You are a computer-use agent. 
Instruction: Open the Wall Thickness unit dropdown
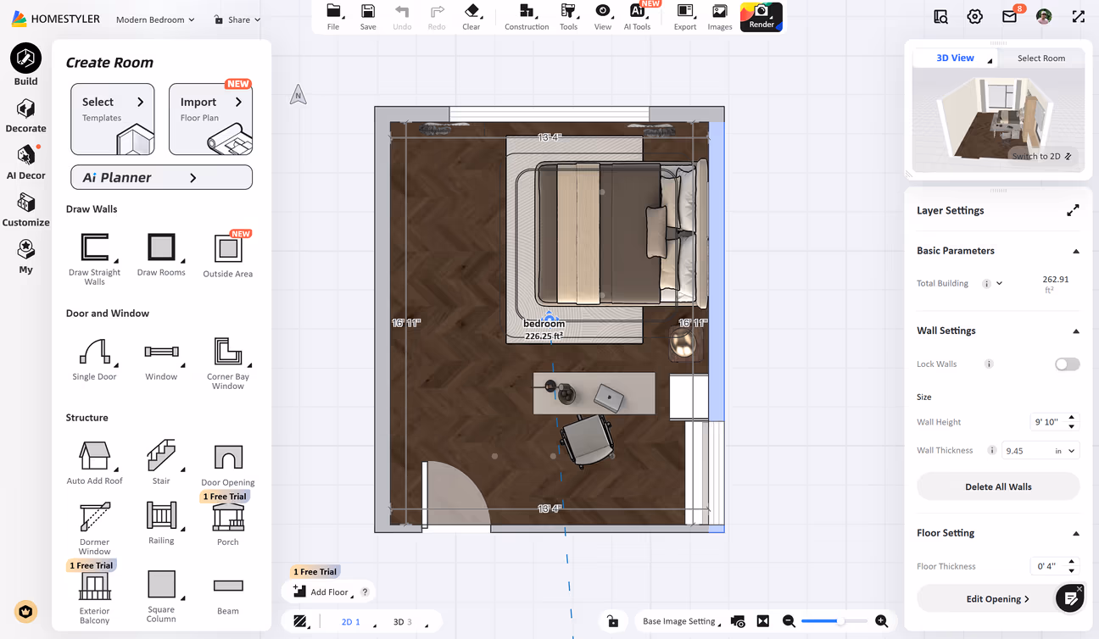click(x=1065, y=451)
